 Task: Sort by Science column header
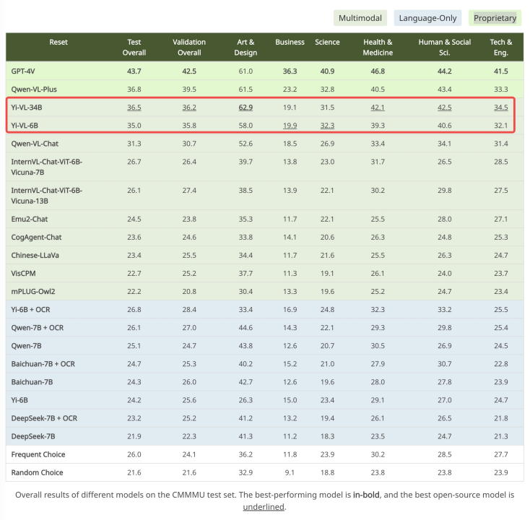327,43
